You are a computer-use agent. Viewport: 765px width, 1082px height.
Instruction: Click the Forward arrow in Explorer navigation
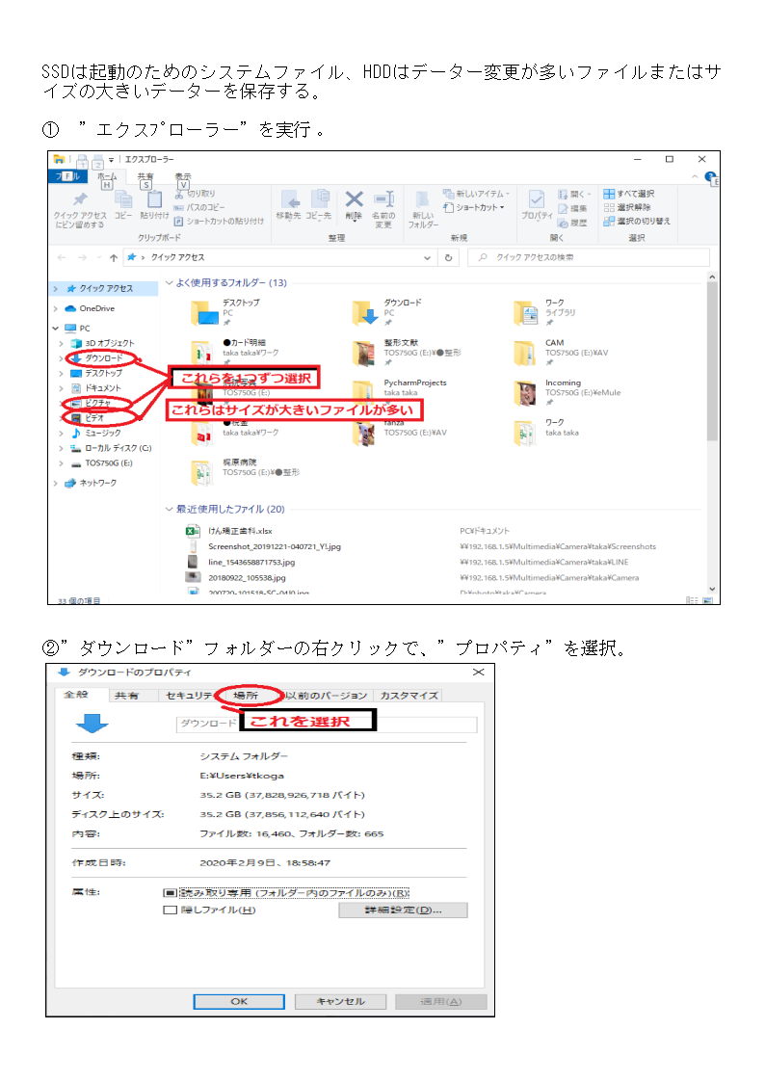(83, 257)
